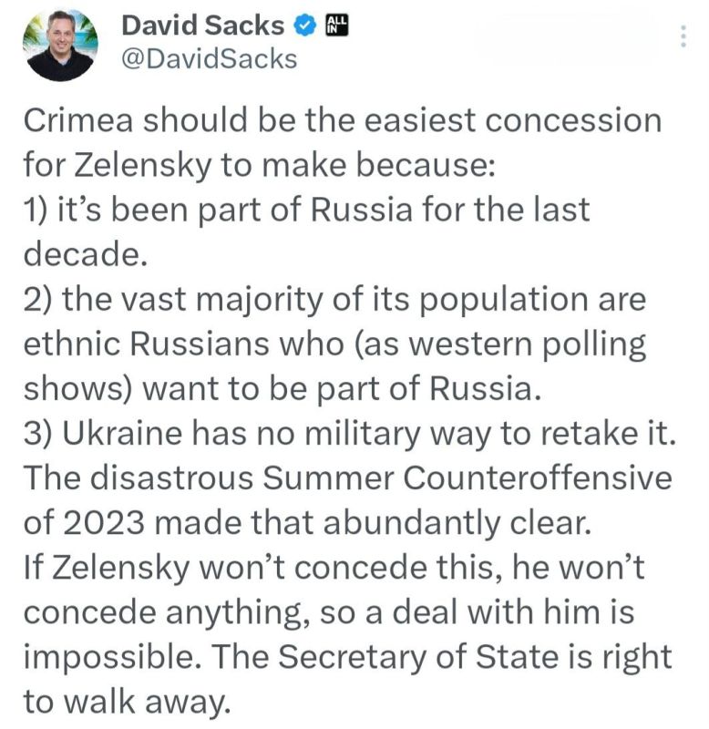Open the David Sacks display name link
709x729 pixels.
coord(202,26)
